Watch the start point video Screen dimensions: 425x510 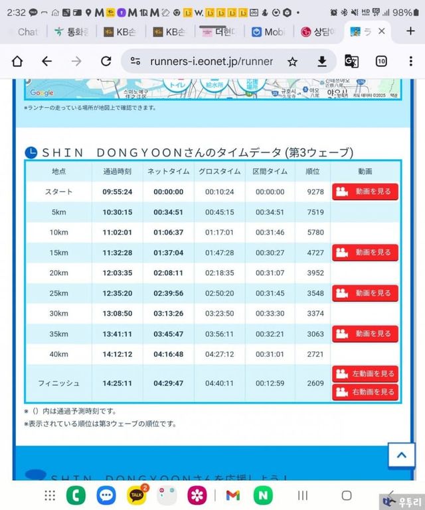(365, 192)
